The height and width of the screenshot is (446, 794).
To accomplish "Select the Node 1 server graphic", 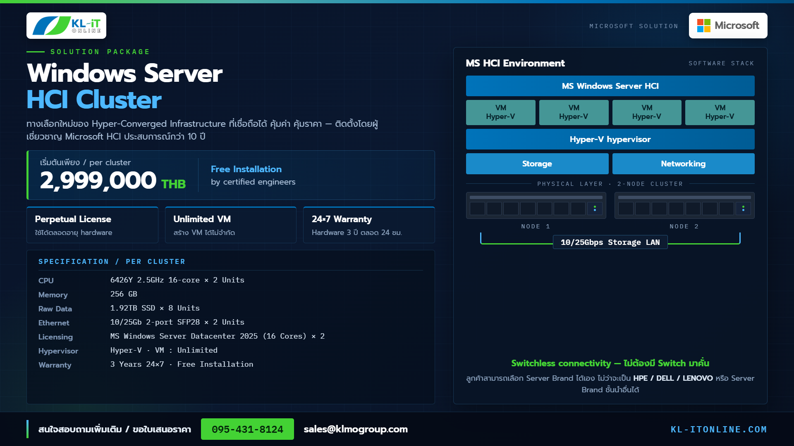I will (x=536, y=205).
